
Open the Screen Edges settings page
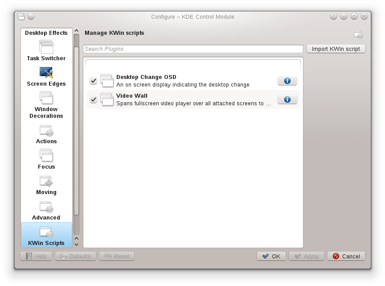(x=46, y=76)
